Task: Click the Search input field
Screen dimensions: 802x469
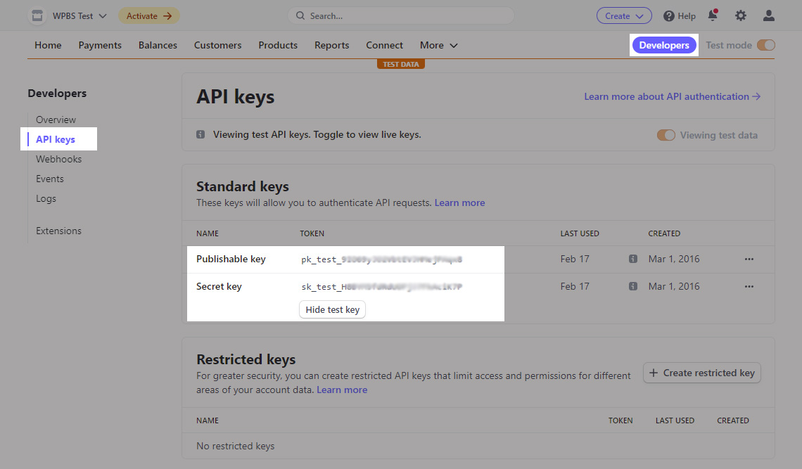Action: 401,15
